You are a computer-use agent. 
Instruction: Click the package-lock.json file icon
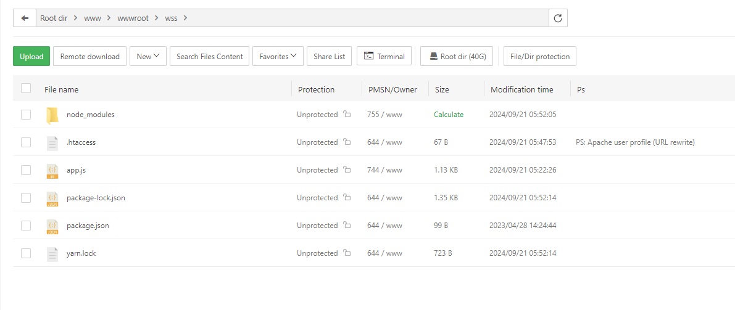coord(52,198)
